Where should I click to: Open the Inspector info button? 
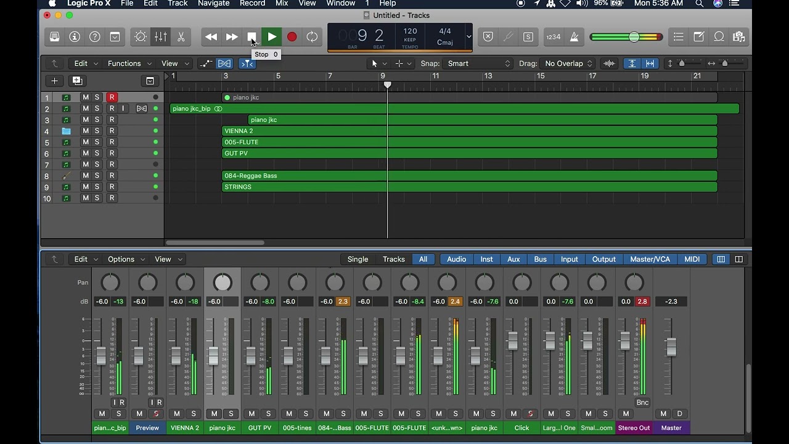coord(75,37)
